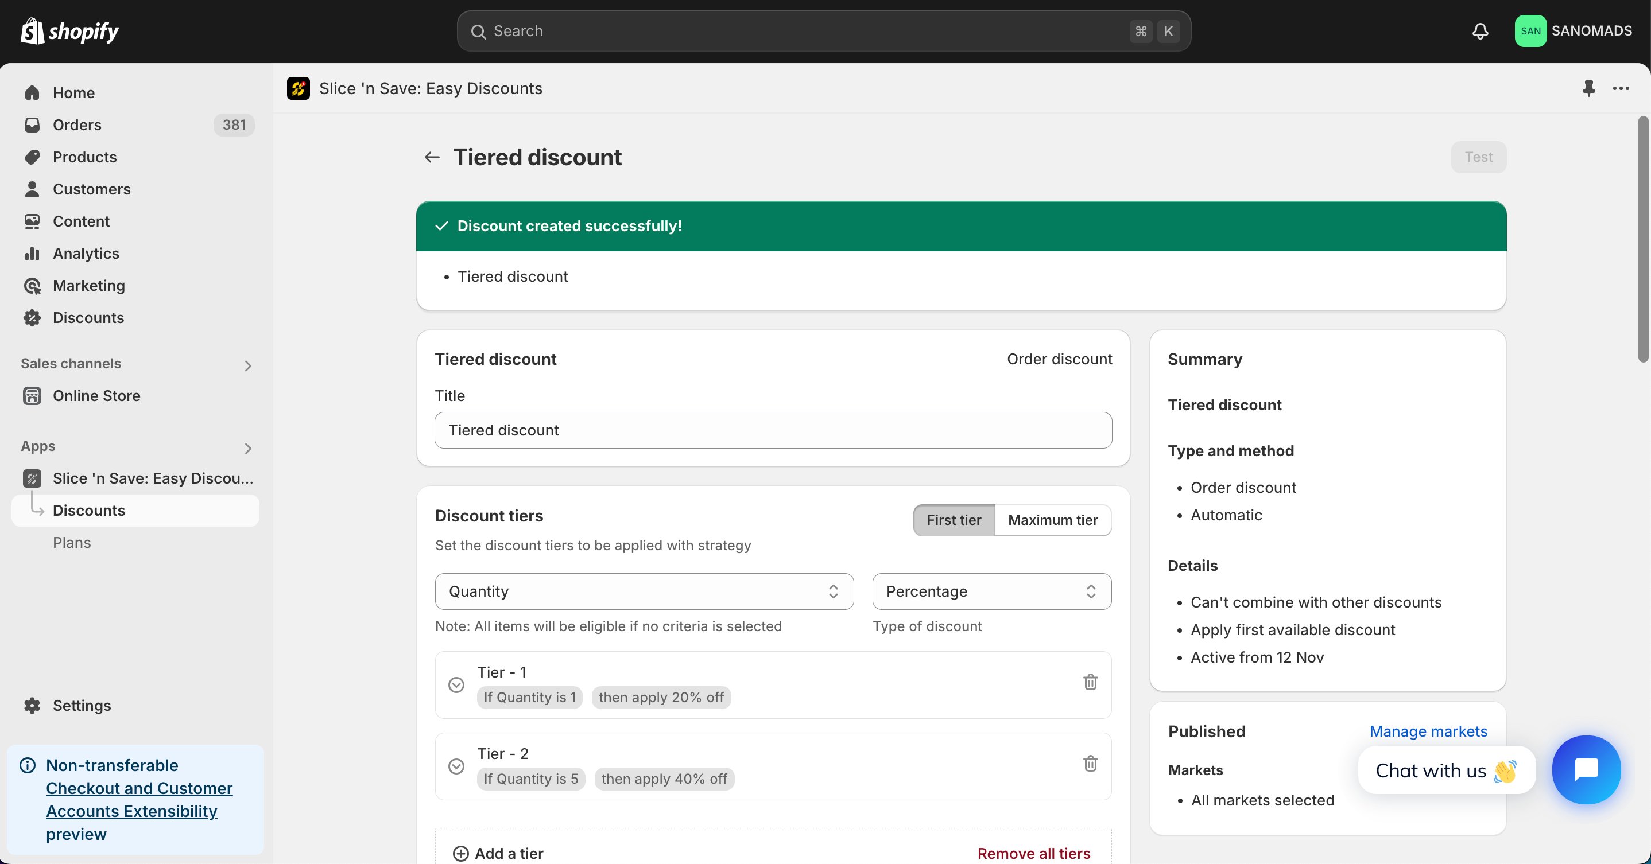
Task: Open the three-dot more actions menu
Action: click(1621, 88)
